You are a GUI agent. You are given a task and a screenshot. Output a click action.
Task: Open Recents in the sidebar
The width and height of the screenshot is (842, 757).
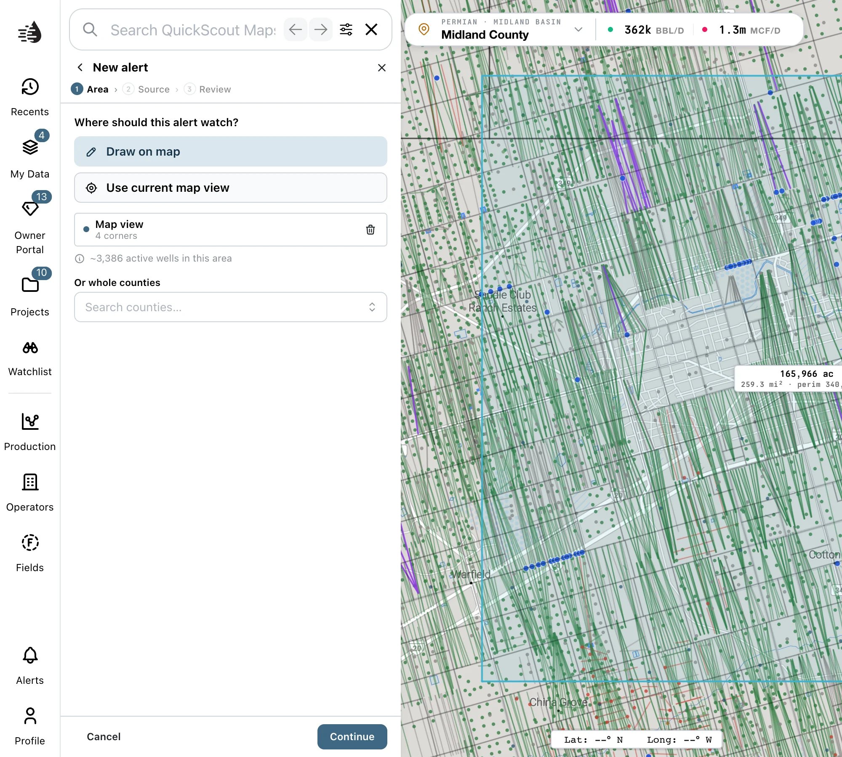(x=29, y=97)
